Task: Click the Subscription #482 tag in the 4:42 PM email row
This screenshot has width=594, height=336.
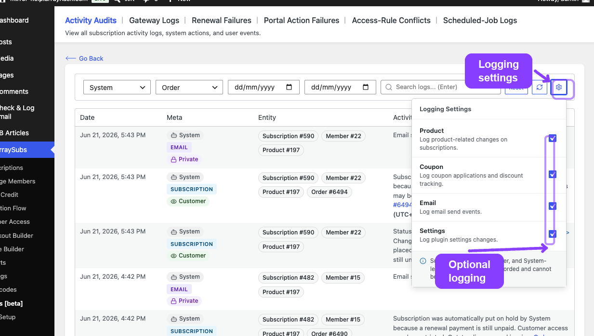Action: click(x=288, y=277)
